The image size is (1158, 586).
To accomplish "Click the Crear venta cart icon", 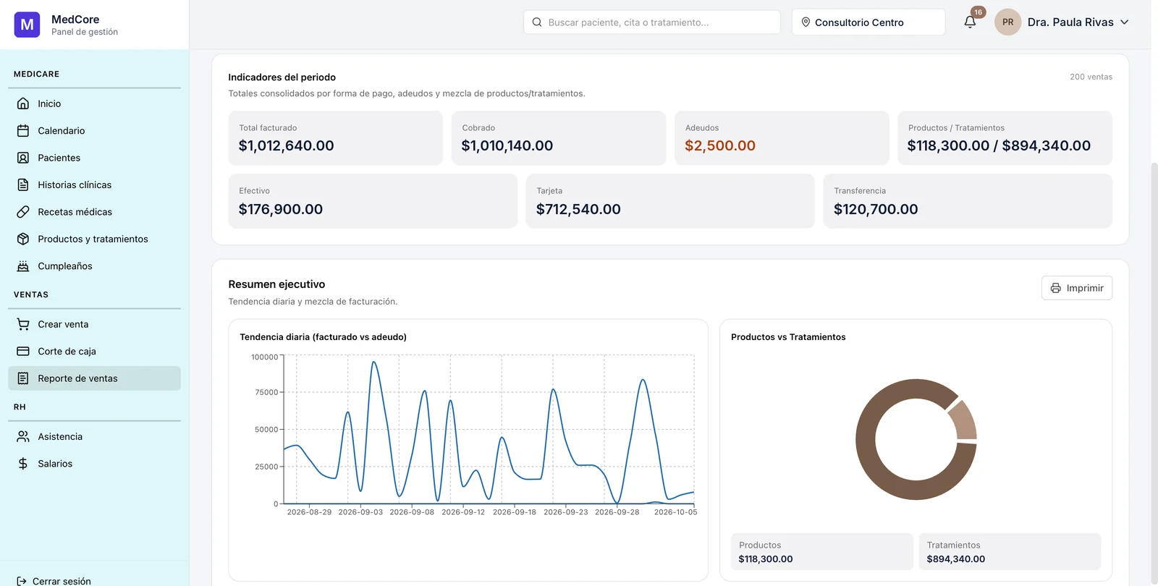I will tap(23, 324).
